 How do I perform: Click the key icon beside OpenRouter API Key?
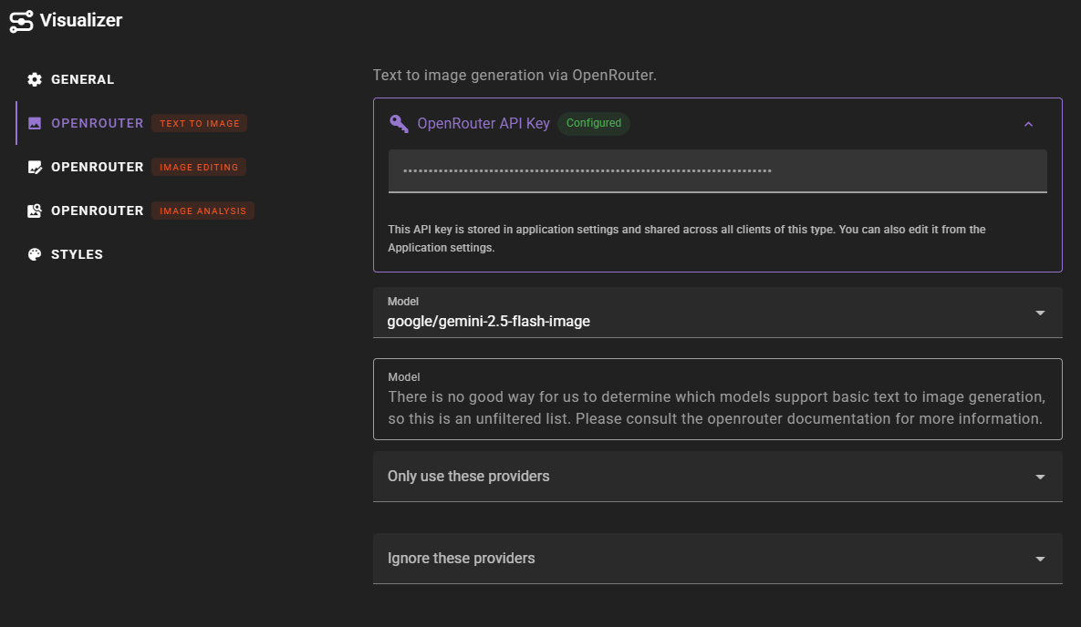point(397,123)
